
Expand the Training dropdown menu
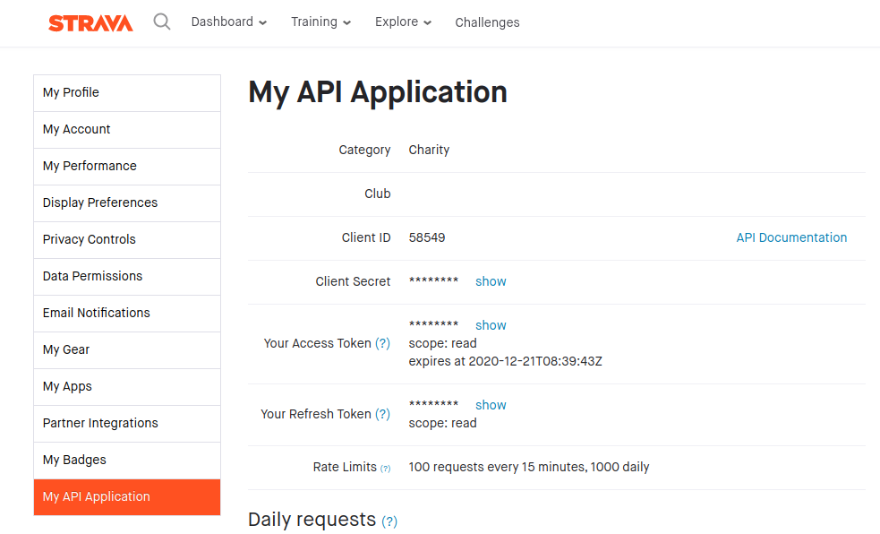point(320,22)
